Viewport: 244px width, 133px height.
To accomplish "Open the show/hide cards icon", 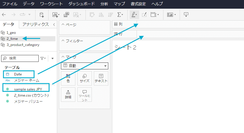I will [x=171, y=15].
